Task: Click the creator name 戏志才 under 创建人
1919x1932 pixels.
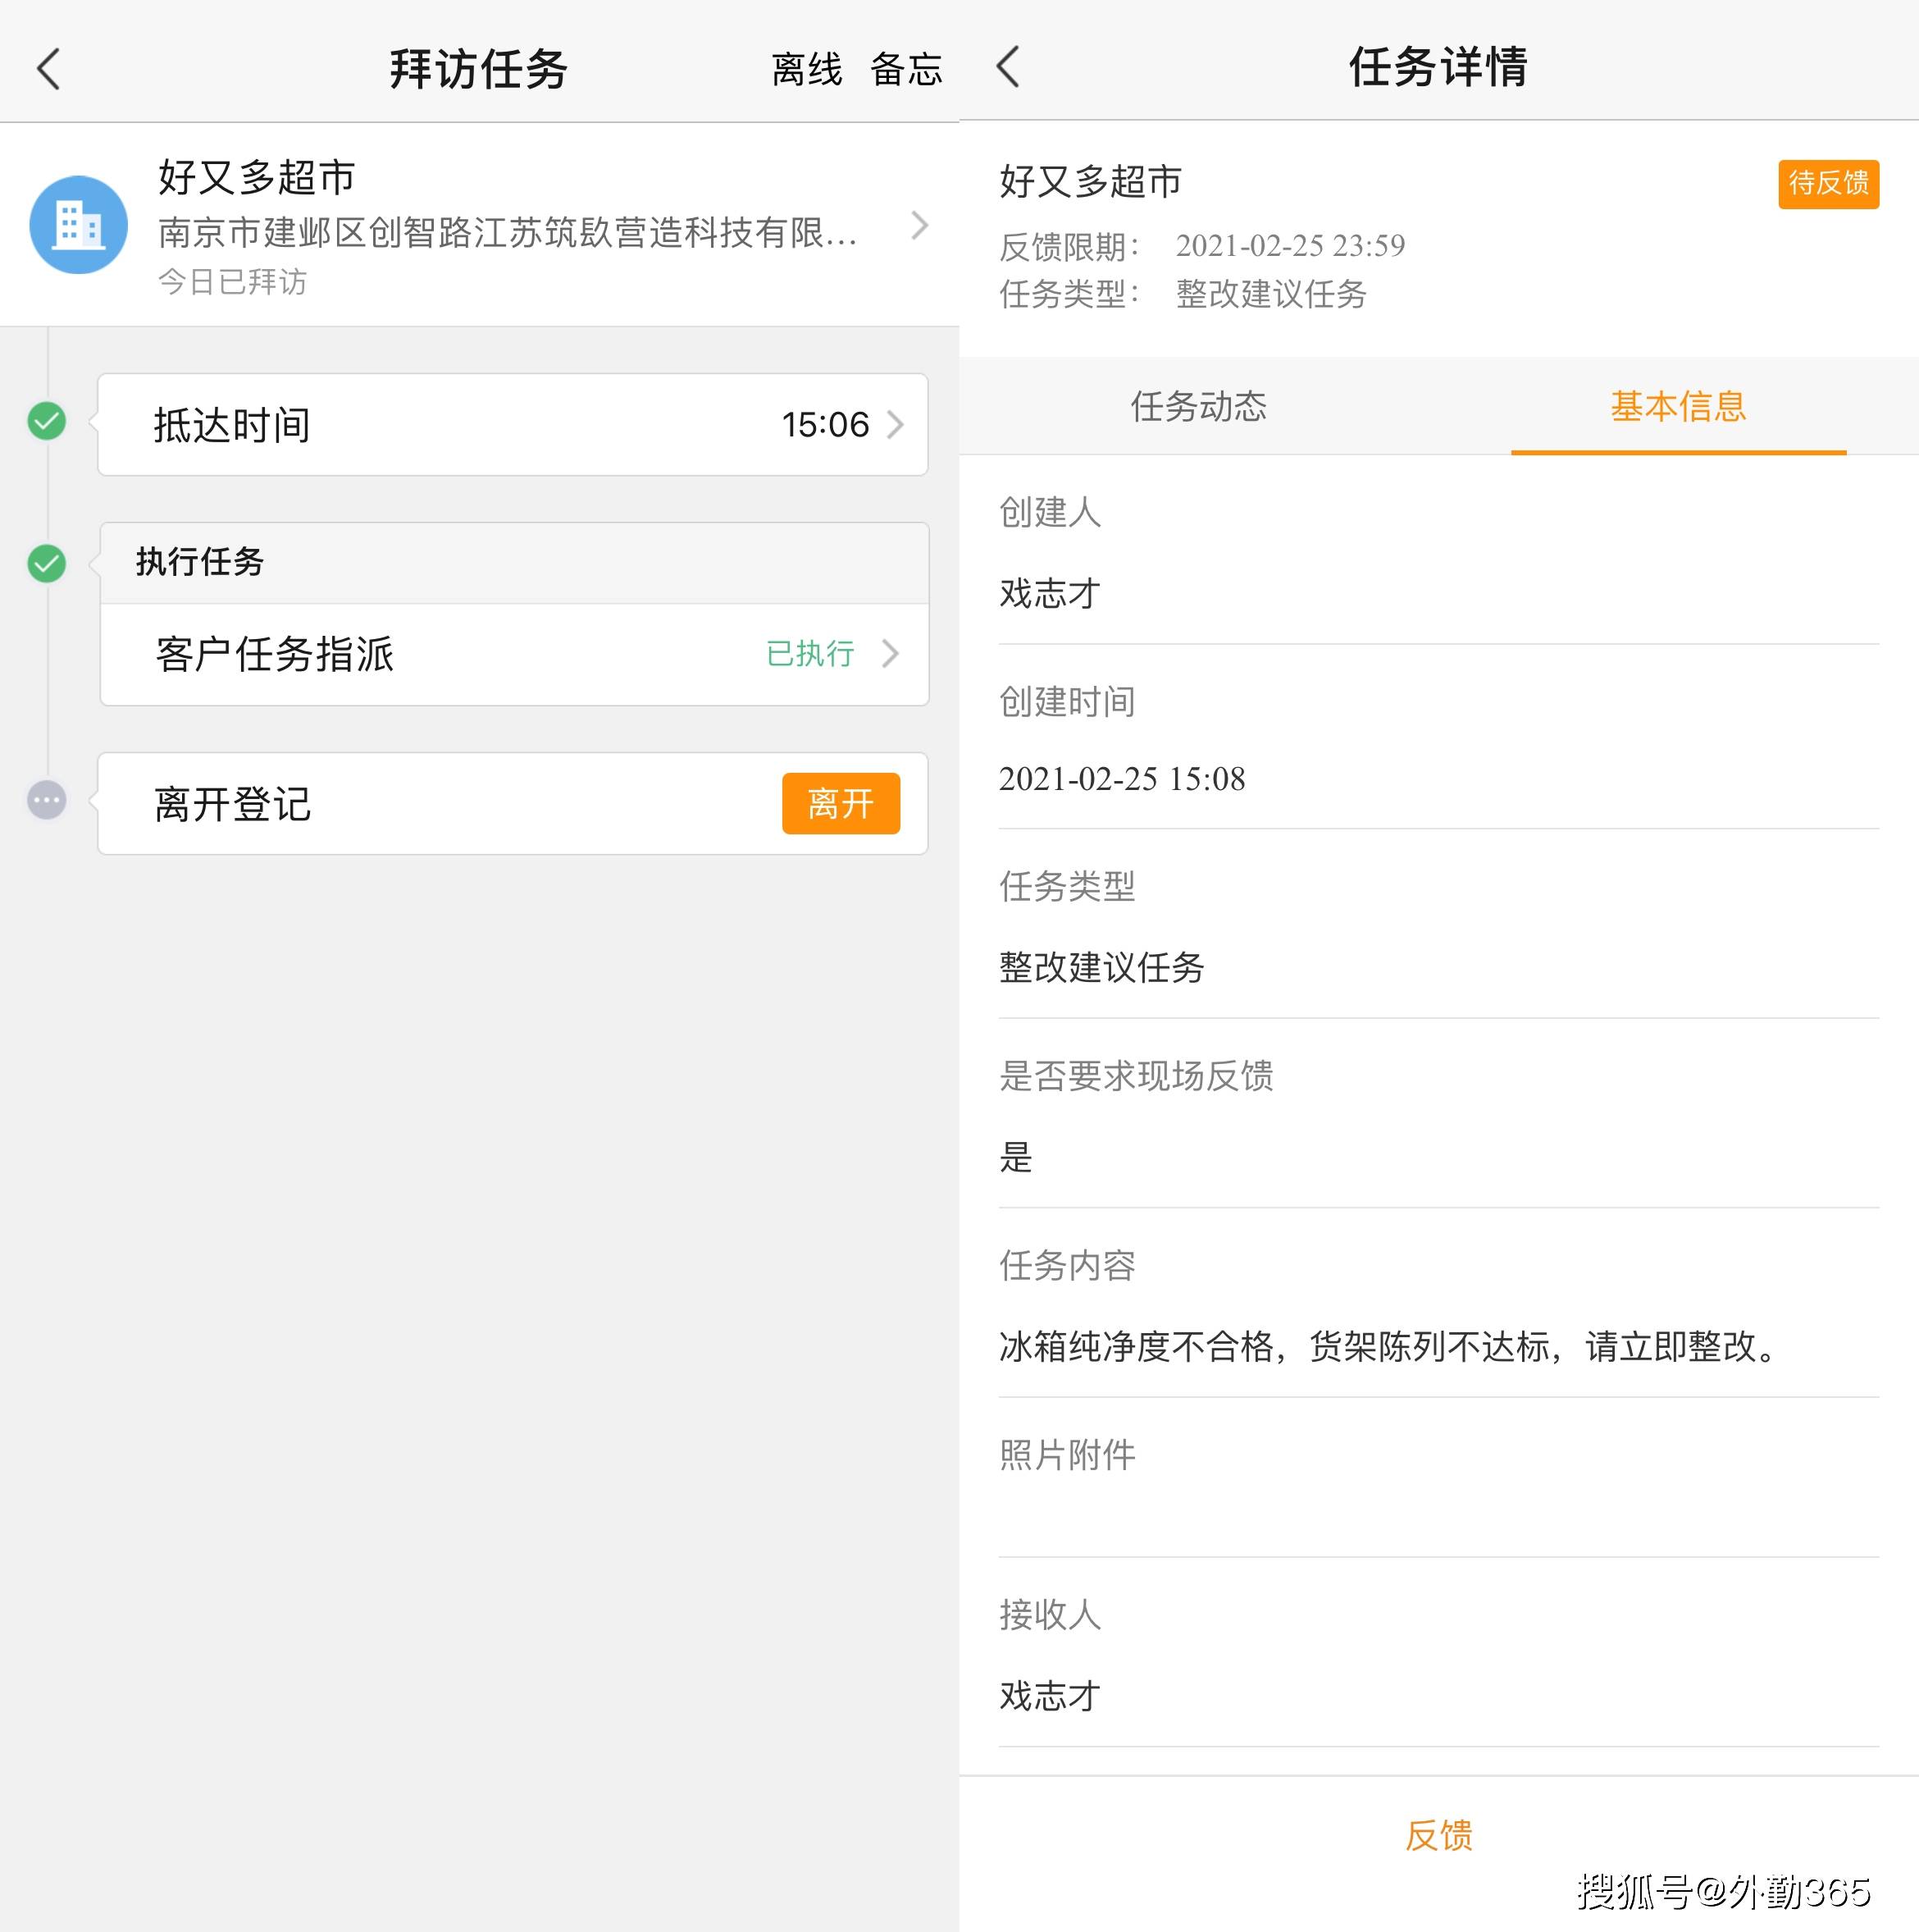Action: (x=1050, y=593)
